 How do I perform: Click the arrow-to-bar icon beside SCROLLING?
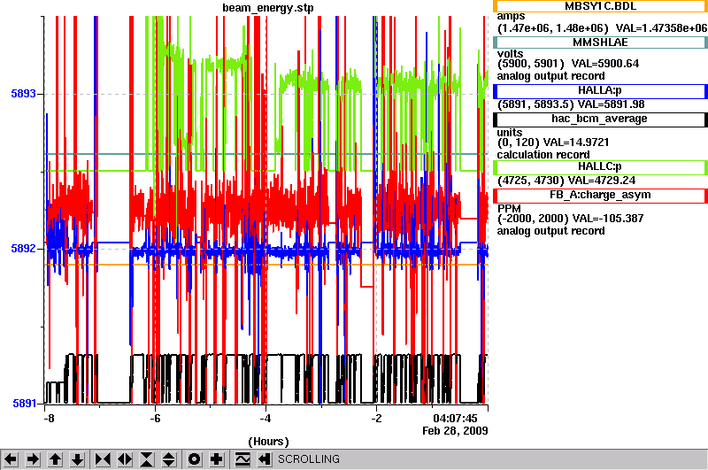[x=265, y=459]
